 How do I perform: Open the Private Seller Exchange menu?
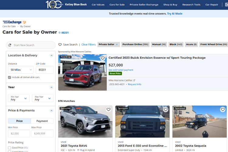(144, 5)
